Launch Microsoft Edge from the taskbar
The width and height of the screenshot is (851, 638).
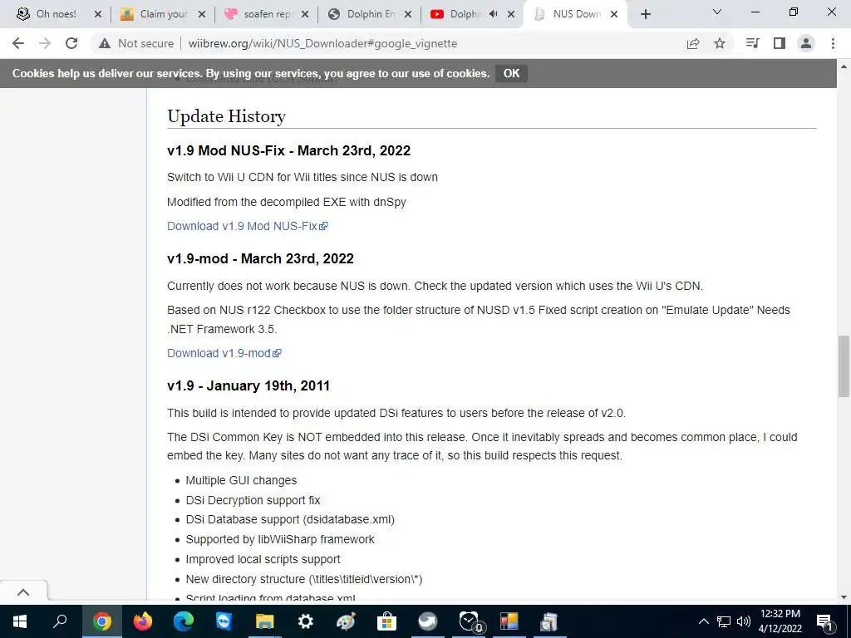click(x=184, y=621)
